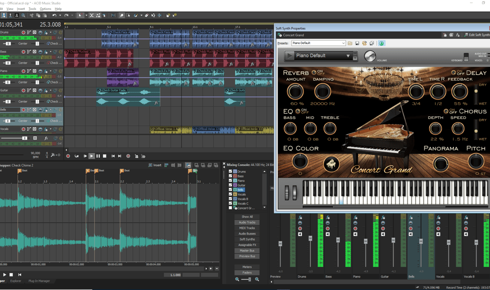Click Save preset disk icon in Soft Synth
Image resolution: width=490 pixels, height=290 pixels.
click(x=357, y=43)
